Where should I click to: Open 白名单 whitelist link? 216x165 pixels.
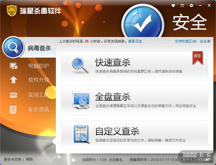(205, 41)
